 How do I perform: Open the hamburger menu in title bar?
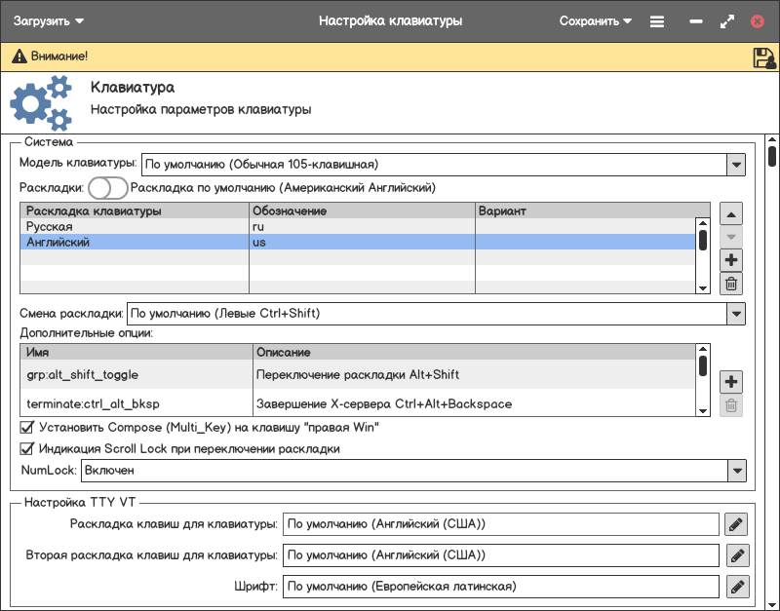pyautogui.click(x=657, y=20)
